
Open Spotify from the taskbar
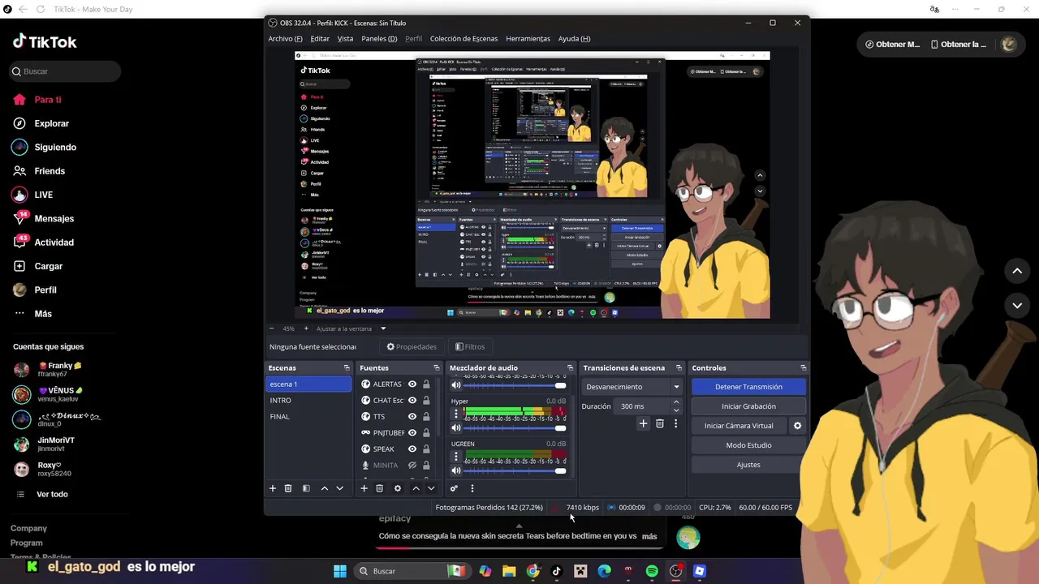652,571
